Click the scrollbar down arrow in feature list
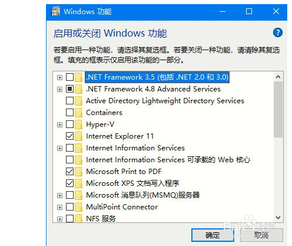Viewport: 292px width, 246px height. point(278,218)
